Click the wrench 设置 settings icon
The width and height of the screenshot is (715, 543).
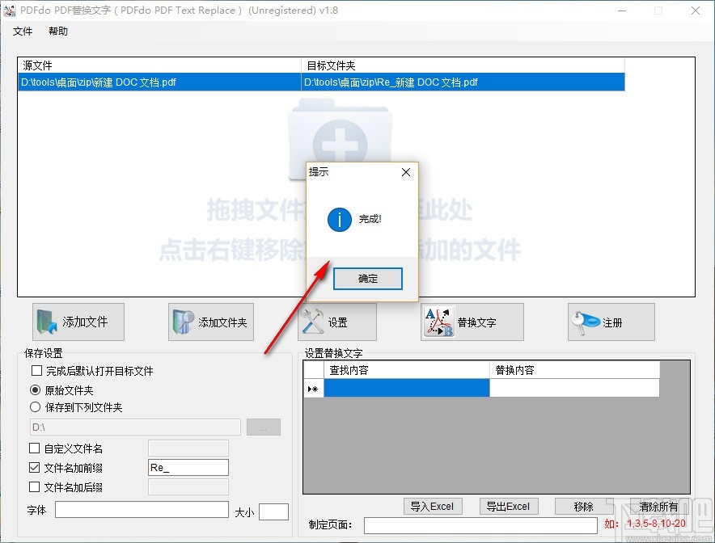(313, 321)
